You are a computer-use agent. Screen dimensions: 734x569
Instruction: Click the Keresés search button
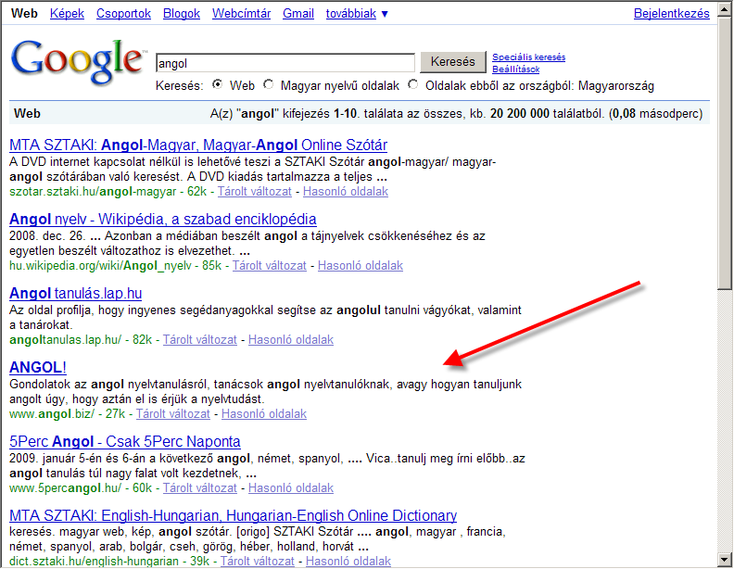point(452,62)
